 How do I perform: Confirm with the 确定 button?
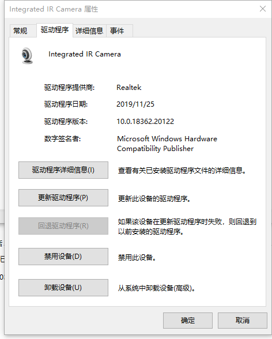(x=188, y=321)
